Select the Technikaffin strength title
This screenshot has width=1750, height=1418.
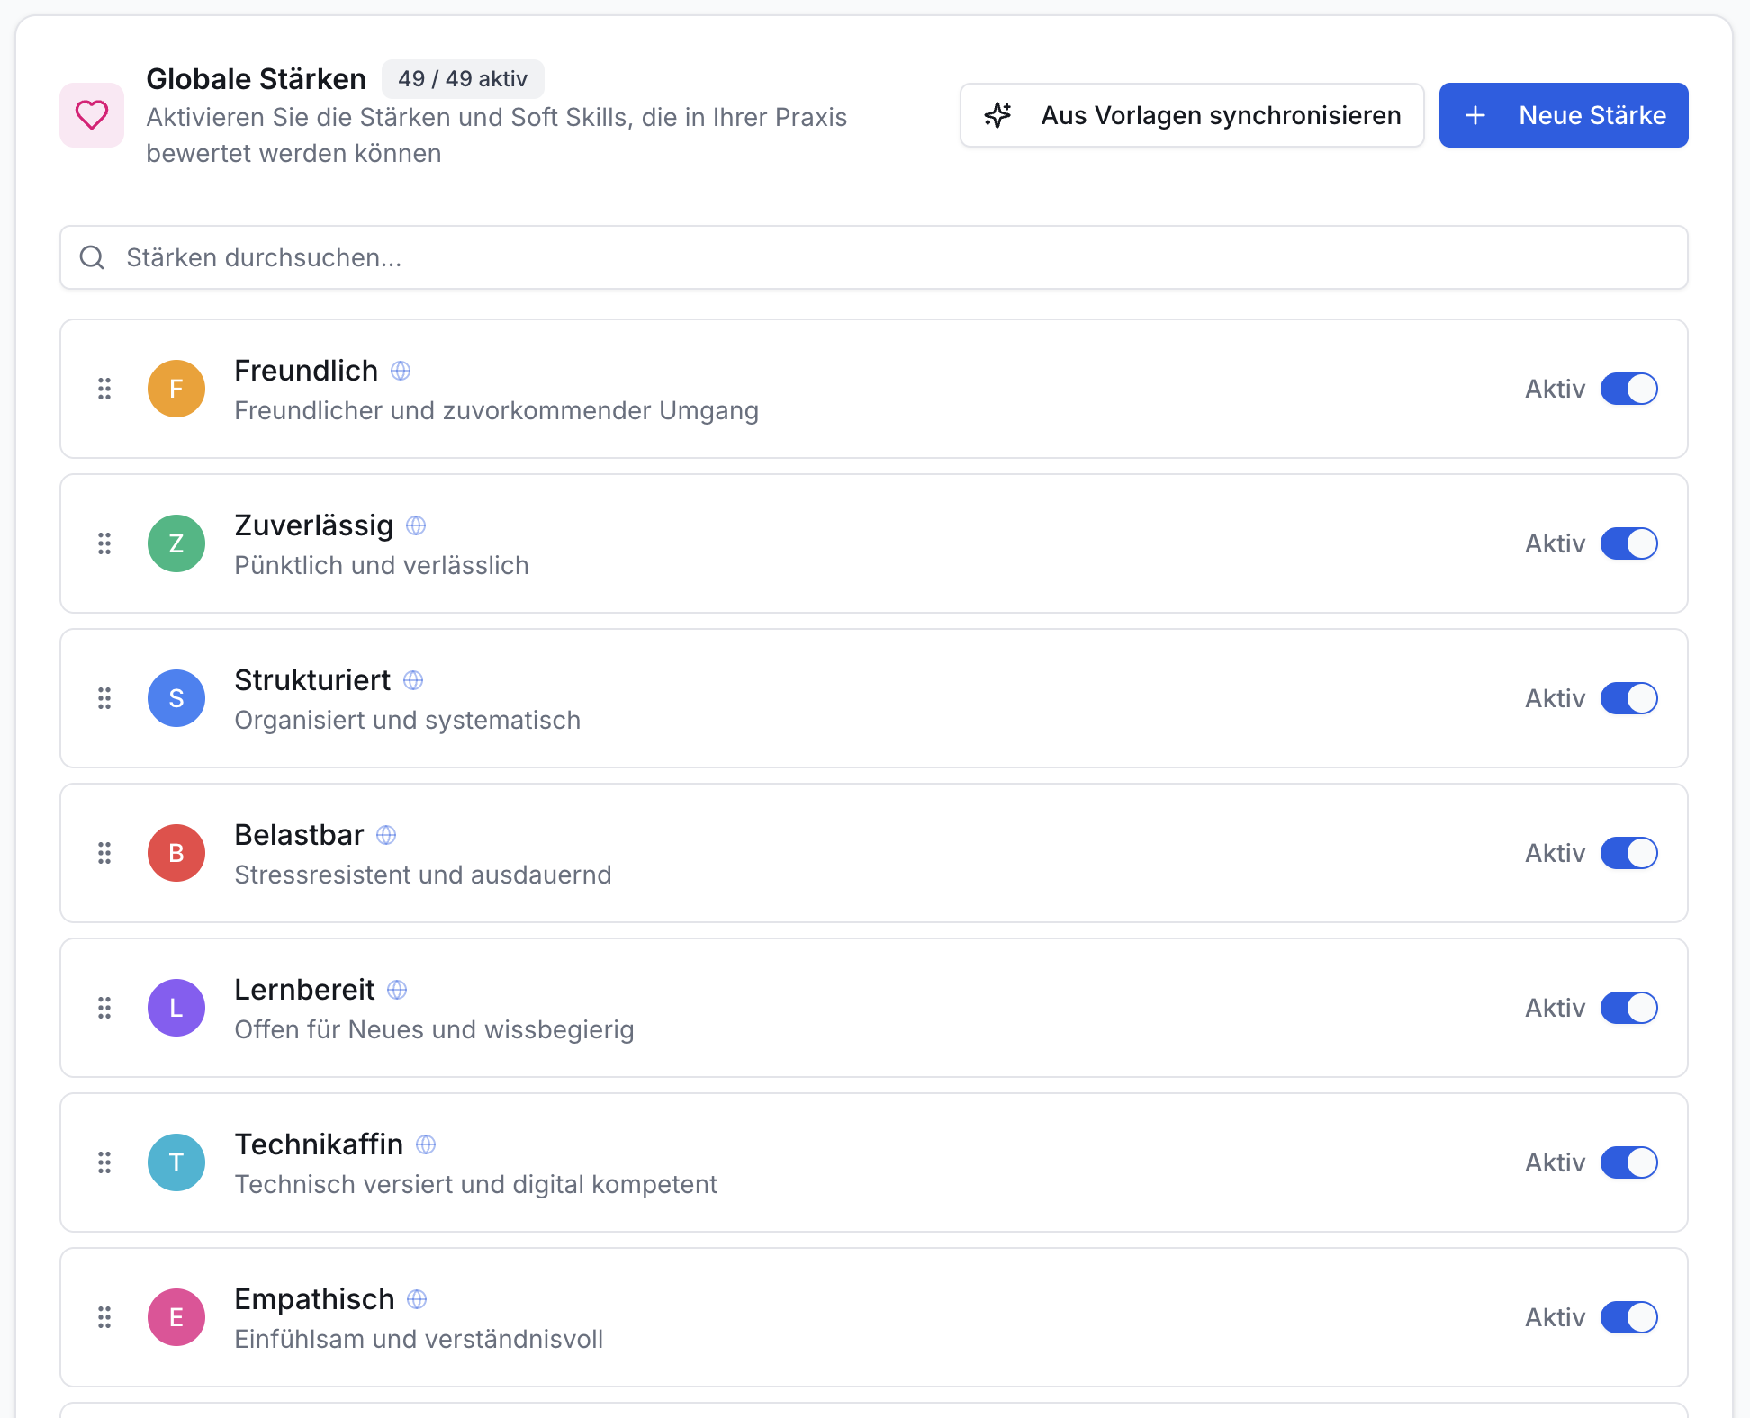319,1144
